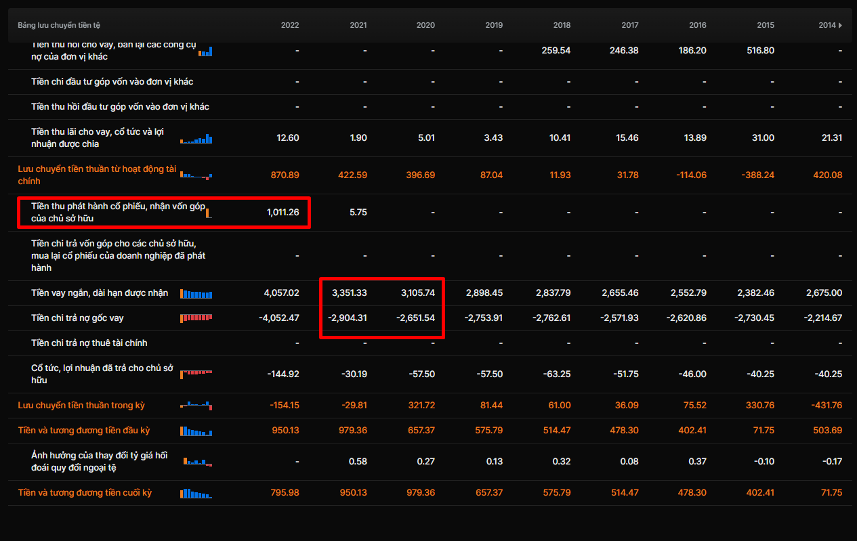Click the value 870.89 under 2022

(x=285, y=175)
